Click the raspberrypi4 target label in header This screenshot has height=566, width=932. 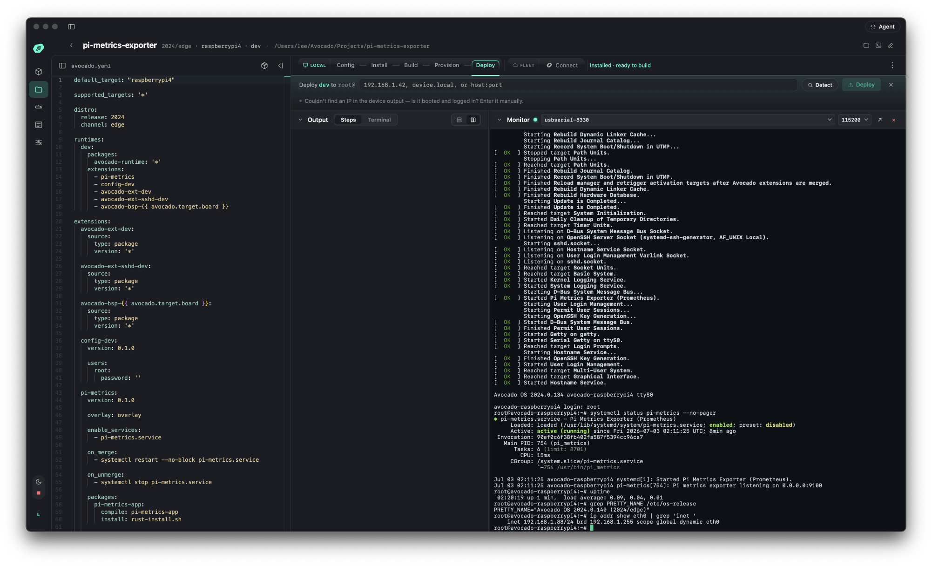point(221,46)
